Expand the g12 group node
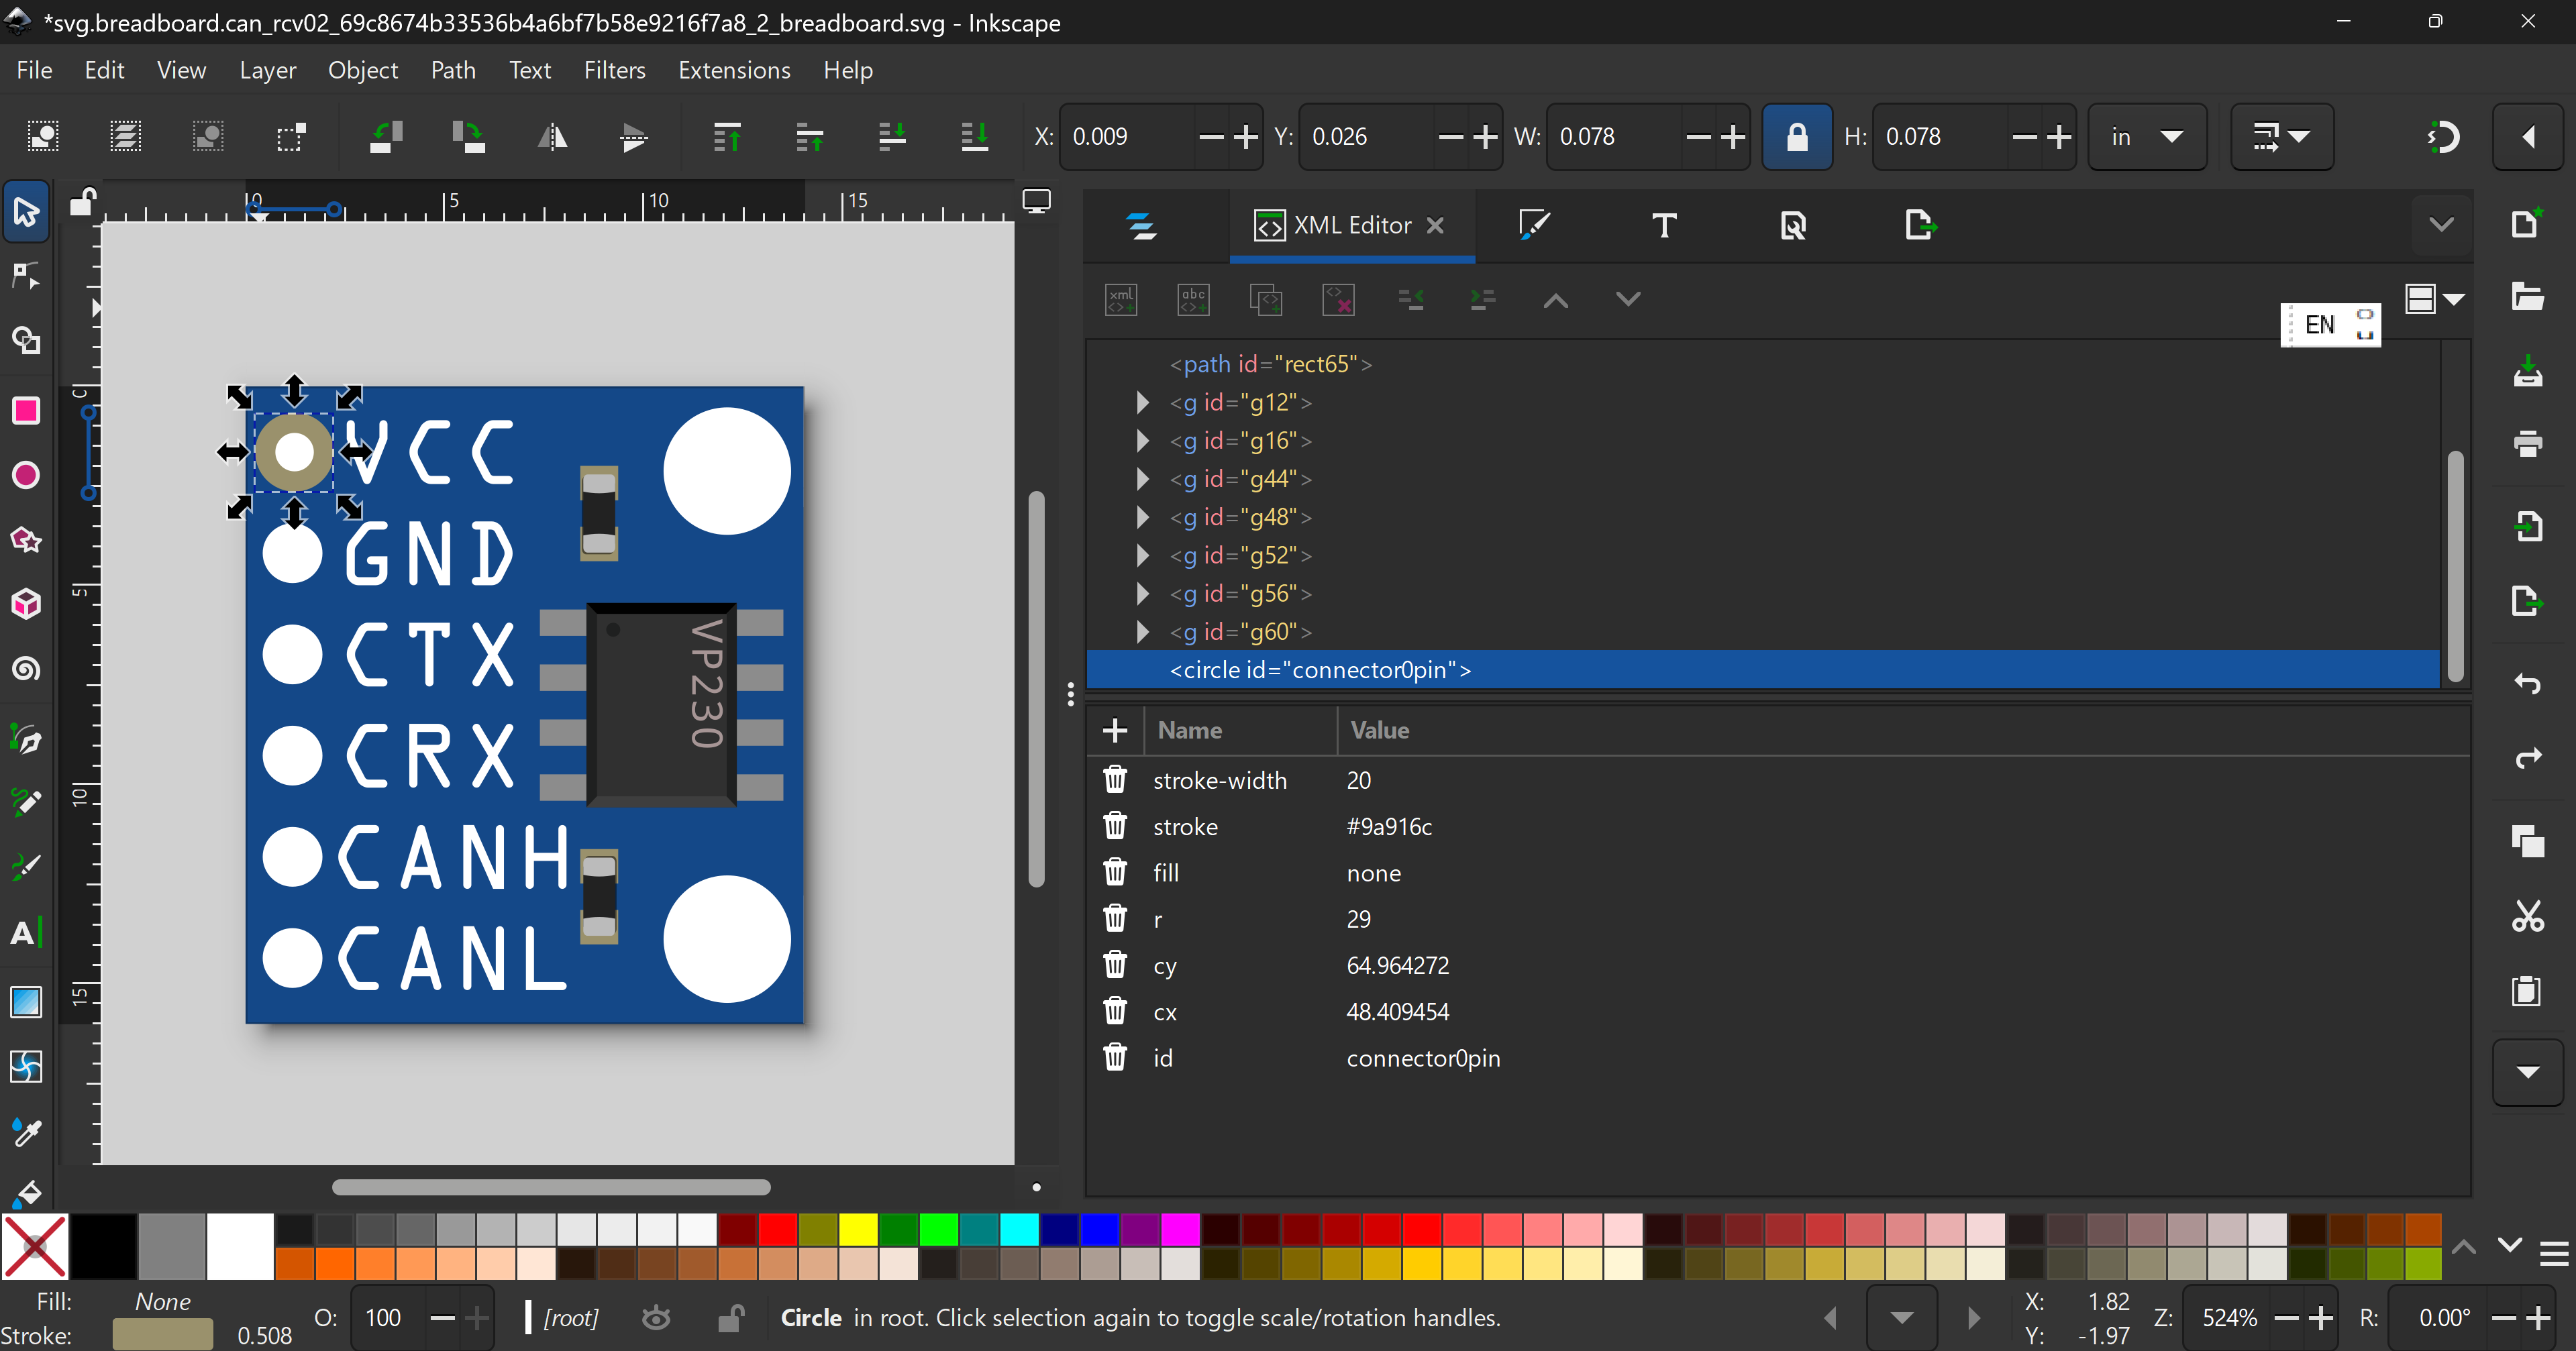The height and width of the screenshot is (1351, 2576). click(x=1142, y=403)
